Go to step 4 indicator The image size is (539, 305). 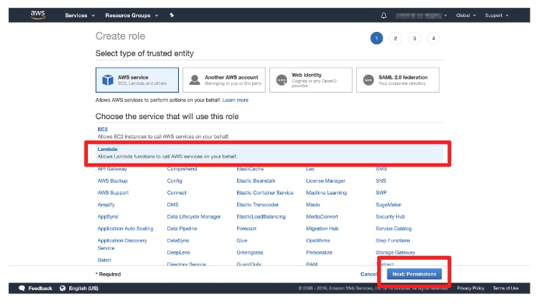click(433, 38)
